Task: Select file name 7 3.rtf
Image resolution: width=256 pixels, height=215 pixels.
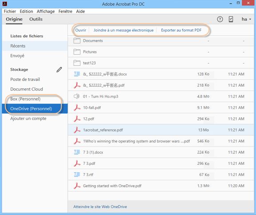Action: [x=88, y=175]
